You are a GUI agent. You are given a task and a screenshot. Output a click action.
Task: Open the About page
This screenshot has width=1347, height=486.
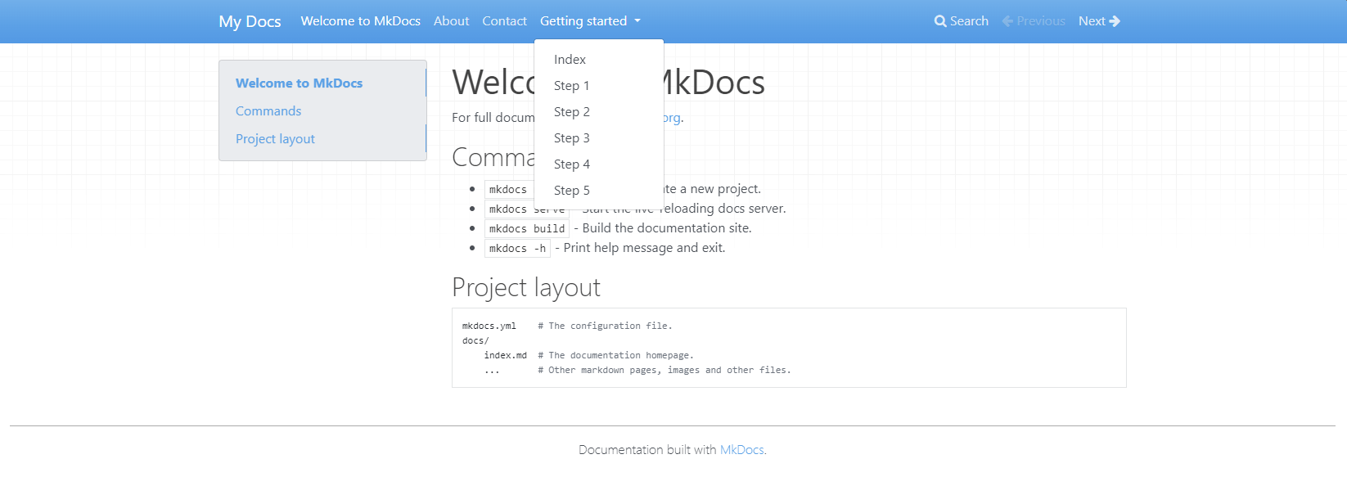tap(452, 21)
